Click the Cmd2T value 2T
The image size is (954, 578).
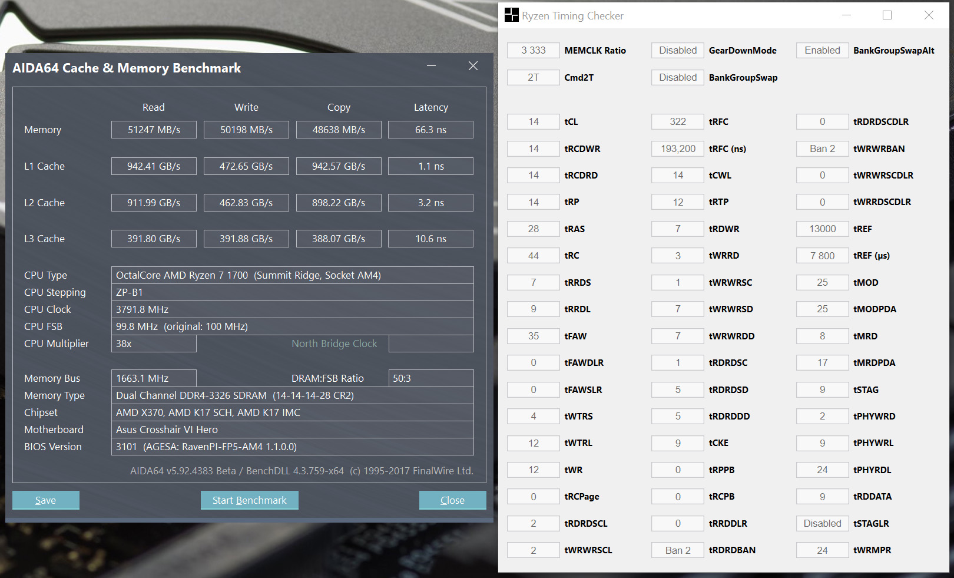[534, 77]
